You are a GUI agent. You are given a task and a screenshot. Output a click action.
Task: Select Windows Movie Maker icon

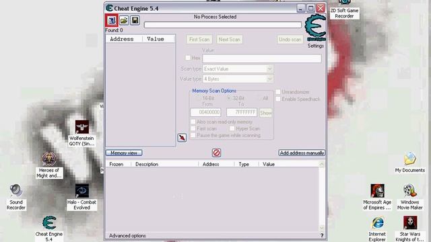410,197
